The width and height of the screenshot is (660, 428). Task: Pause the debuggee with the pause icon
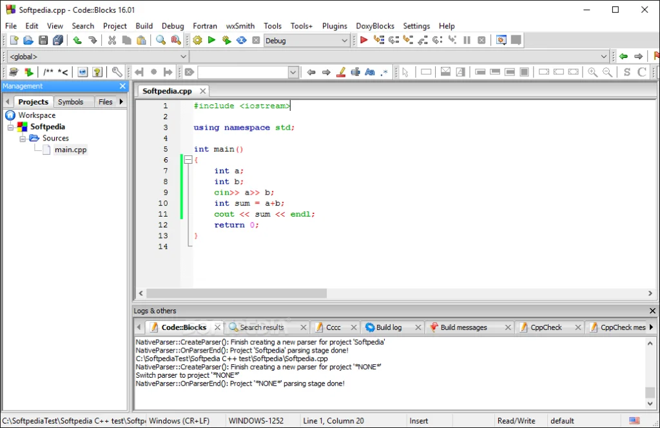pyautogui.click(x=467, y=40)
